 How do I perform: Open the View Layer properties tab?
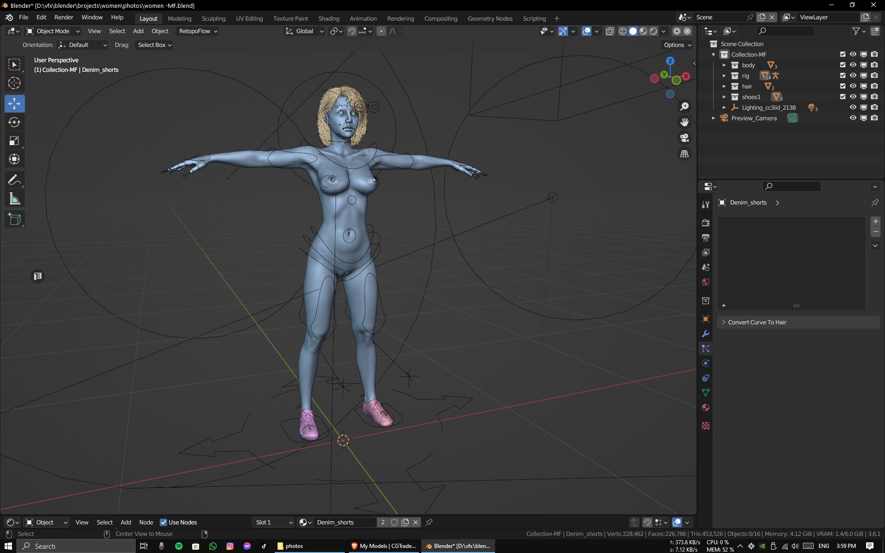tap(705, 253)
